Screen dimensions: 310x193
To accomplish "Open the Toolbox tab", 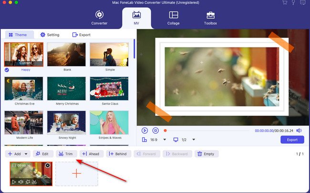I will [x=210, y=18].
